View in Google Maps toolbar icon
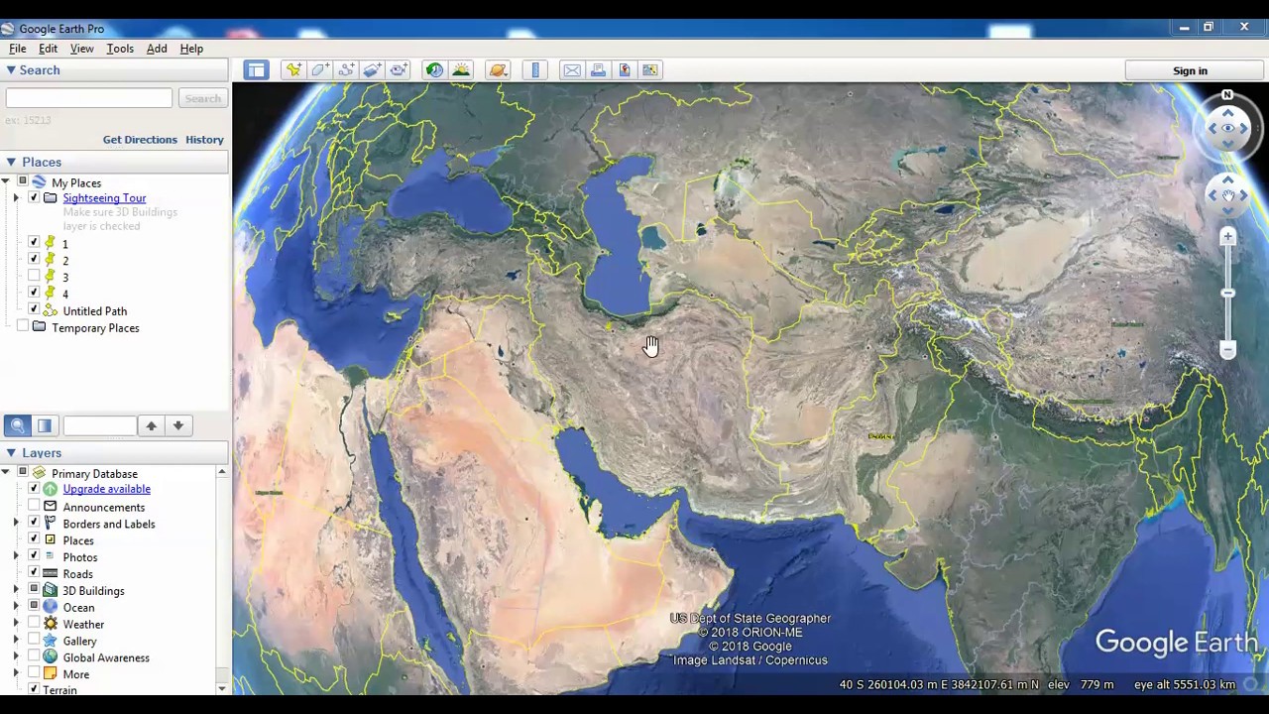This screenshot has height=714, width=1269. tap(650, 70)
